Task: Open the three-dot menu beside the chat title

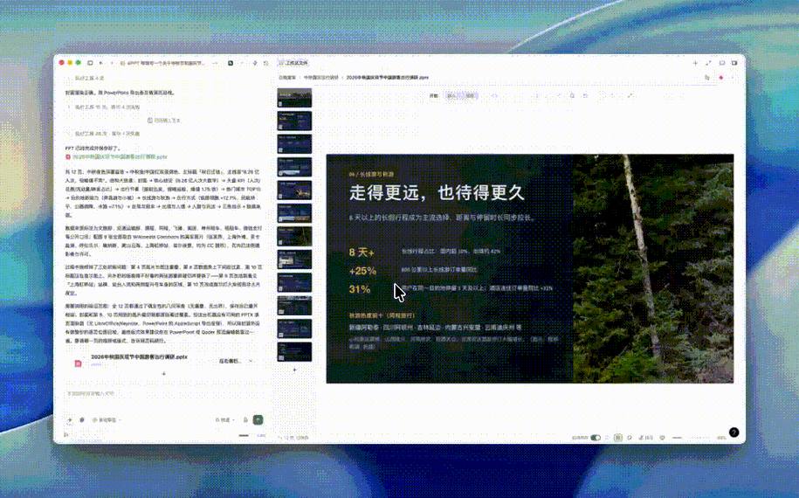Action: [216, 63]
